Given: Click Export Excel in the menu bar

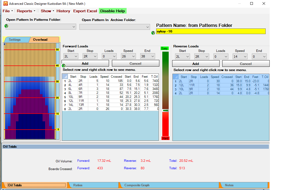Looking at the screenshot, I should pos(85,11).
